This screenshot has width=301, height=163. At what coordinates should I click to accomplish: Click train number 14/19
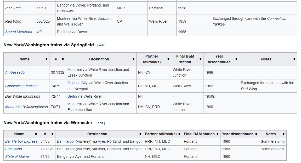tap(41, 8)
